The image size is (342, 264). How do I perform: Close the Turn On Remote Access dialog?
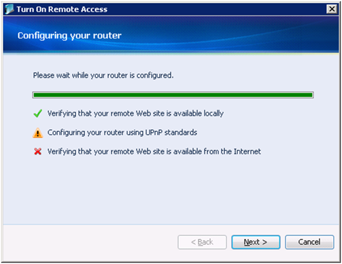tap(331, 9)
